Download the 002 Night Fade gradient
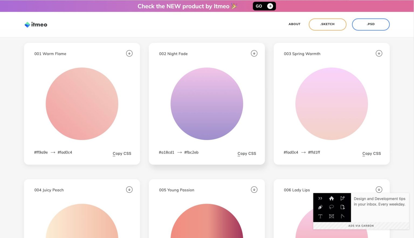Screen dimensions: 414x238 tap(254, 53)
